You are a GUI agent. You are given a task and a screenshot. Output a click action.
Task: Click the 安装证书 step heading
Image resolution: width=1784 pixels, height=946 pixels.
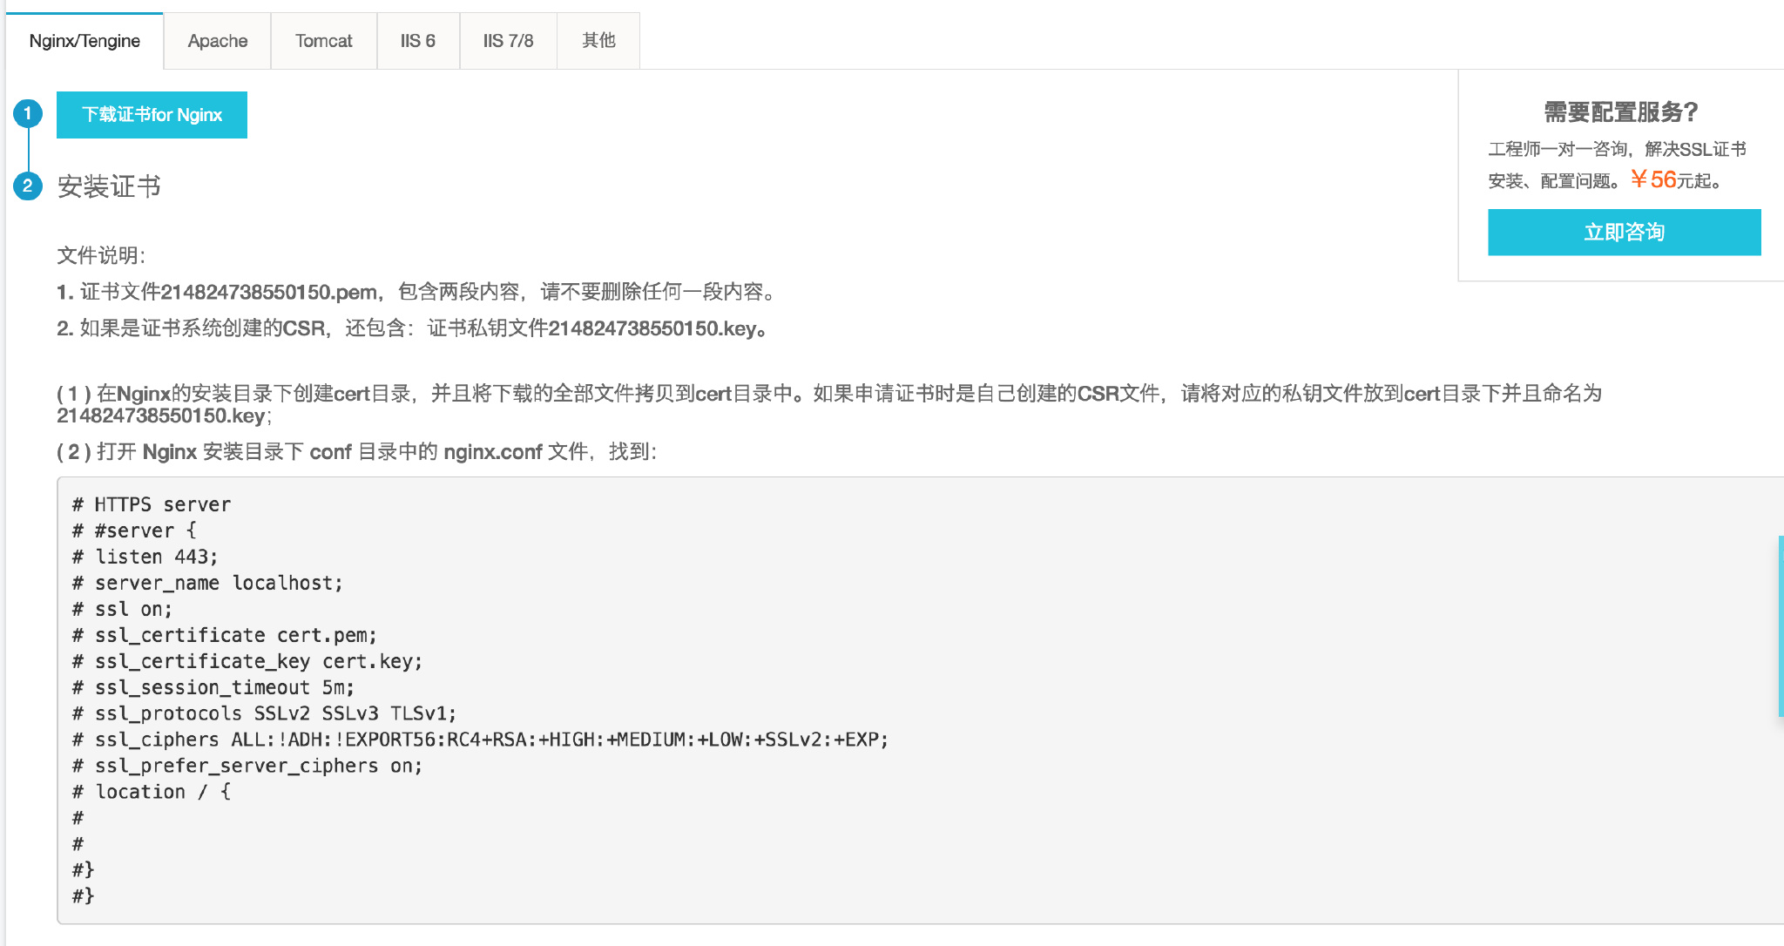[109, 186]
